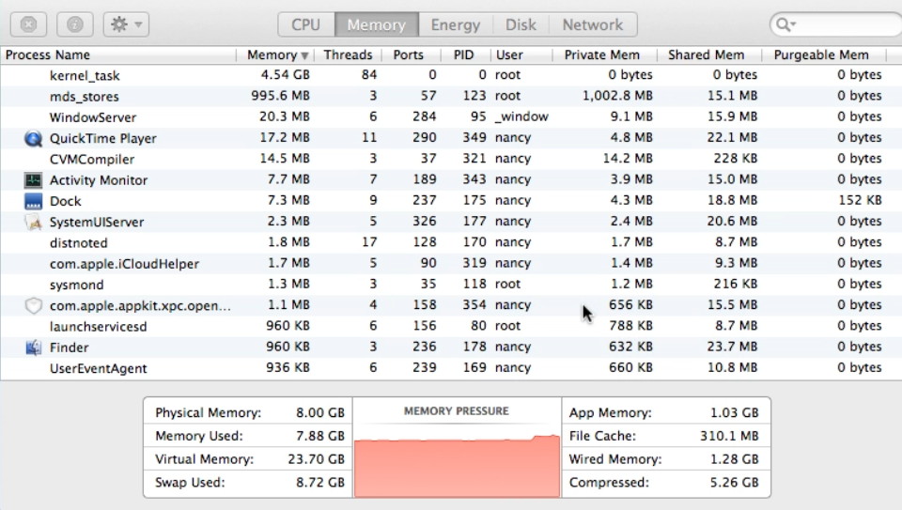Select the Memory tab
Viewport: 902px width, 510px height.
(x=376, y=24)
